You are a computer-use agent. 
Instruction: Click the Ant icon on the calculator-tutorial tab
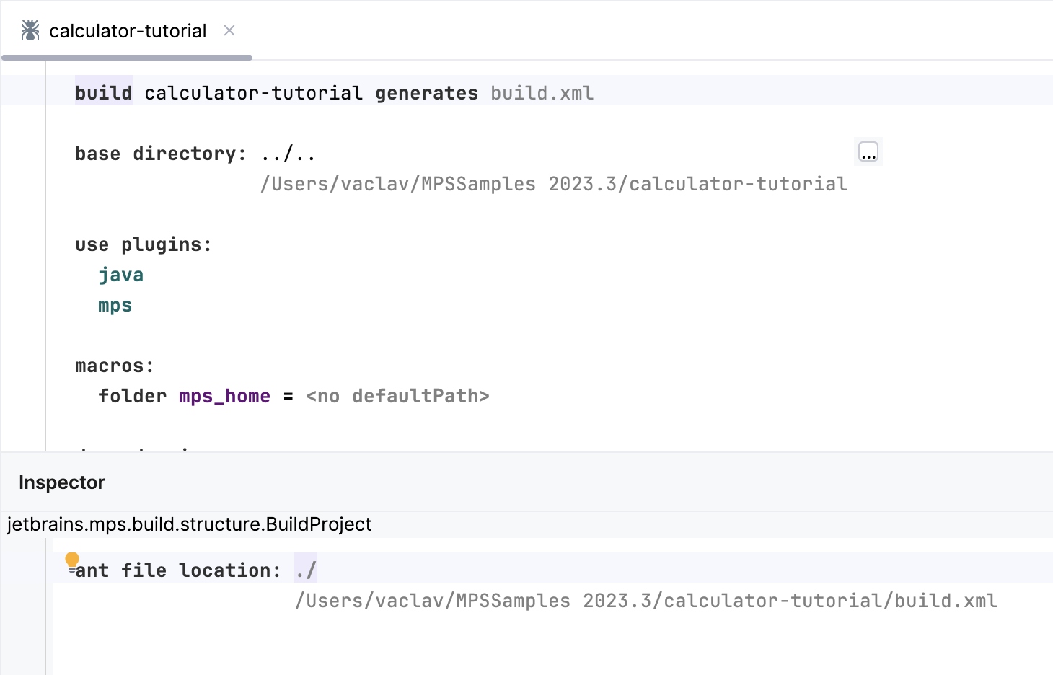point(30,30)
